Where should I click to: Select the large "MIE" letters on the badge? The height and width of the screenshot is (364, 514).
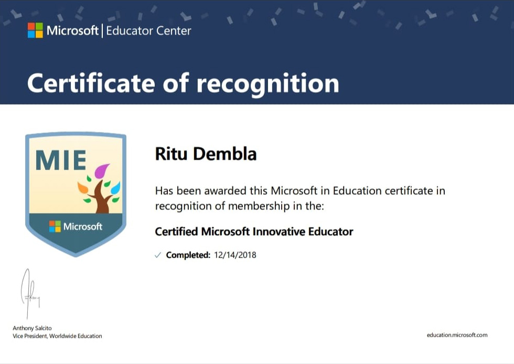[61, 160]
